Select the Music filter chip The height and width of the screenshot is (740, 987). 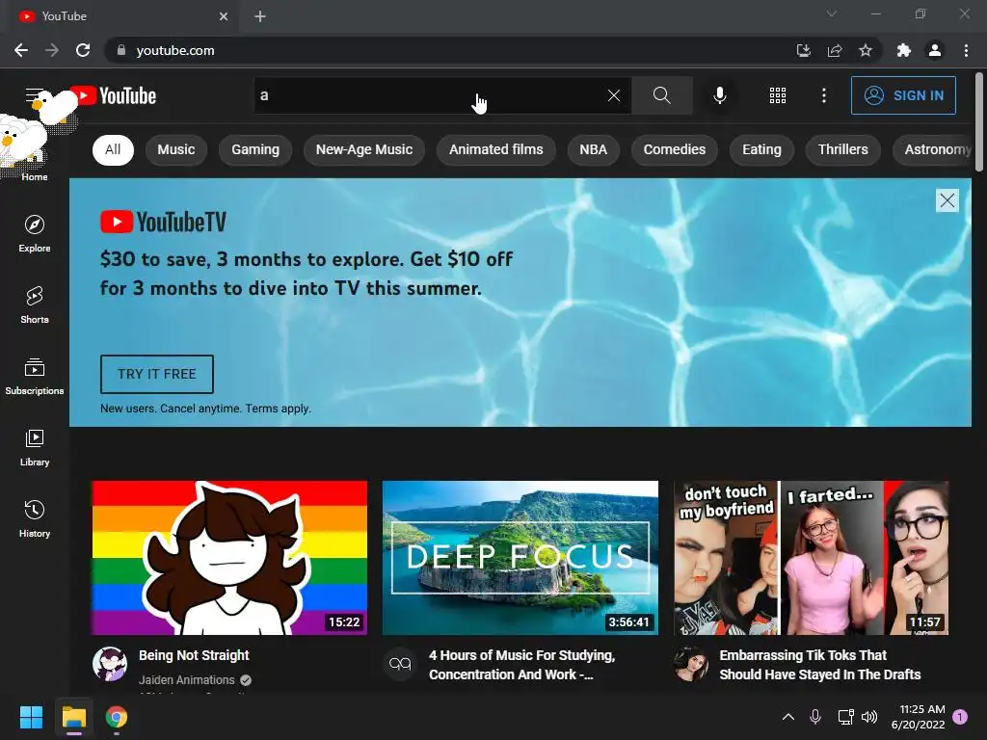[x=176, y=149]
